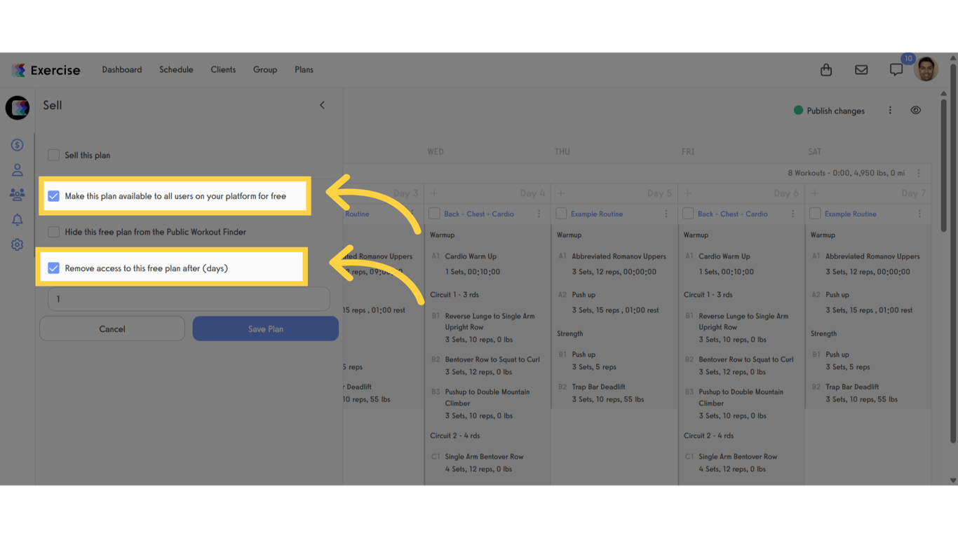
Task: Check notifications via the bell icon
Action: [17, 219]
